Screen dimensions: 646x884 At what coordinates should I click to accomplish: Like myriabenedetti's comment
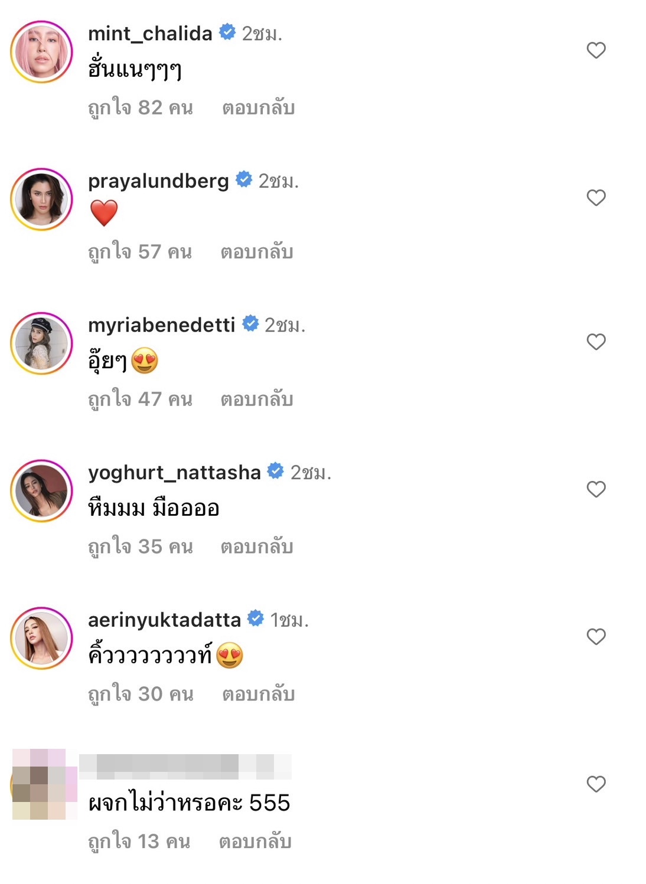pos(596,342)
